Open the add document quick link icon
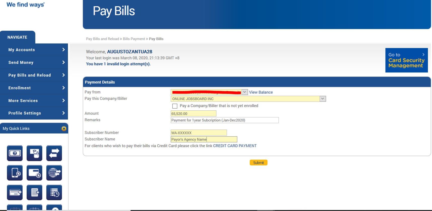Viewport: 432px width, 211px height. pyautogui.click(x=34, y=192)
